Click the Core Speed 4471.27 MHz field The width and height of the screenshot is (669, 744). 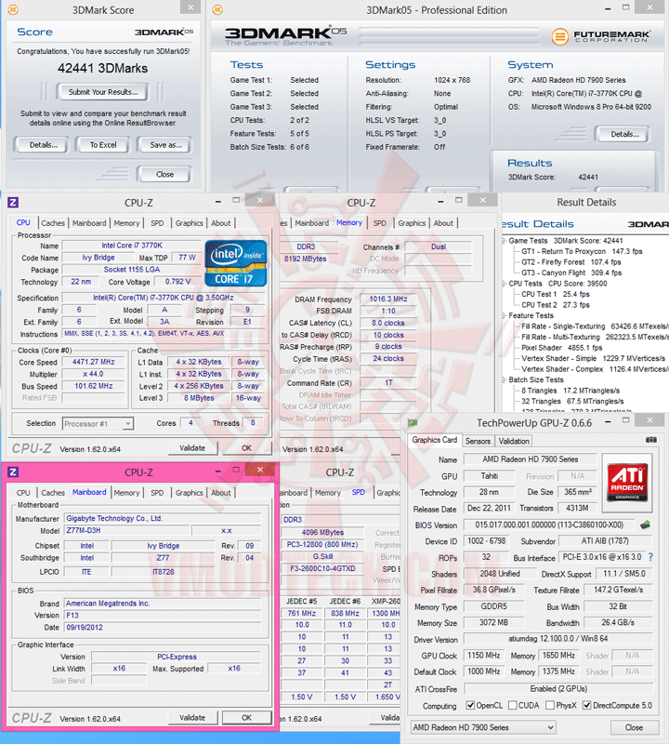(94, 362)
